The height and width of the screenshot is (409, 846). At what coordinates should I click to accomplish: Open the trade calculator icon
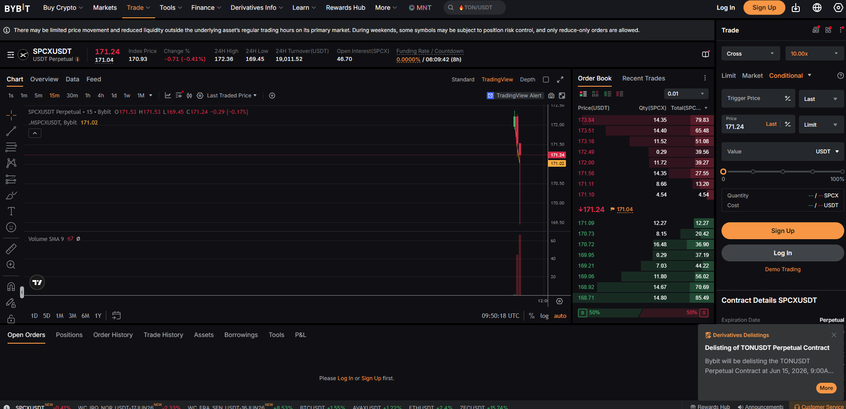(x=816, y=30)
